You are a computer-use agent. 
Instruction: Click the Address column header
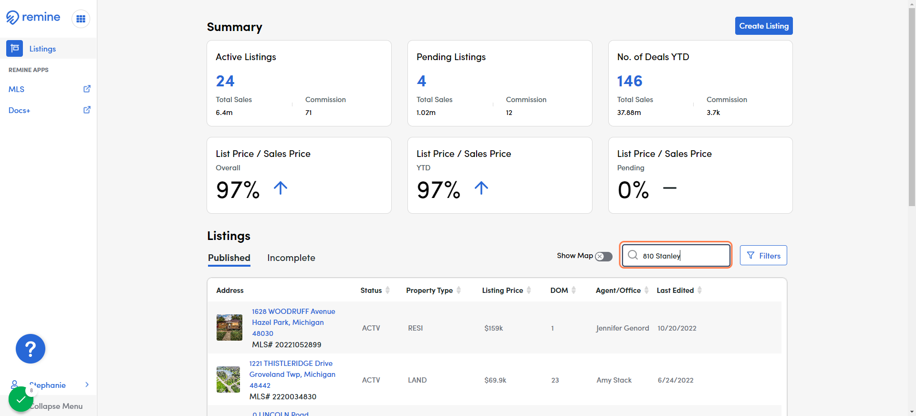pyautogui.click(x=230, y=291)
